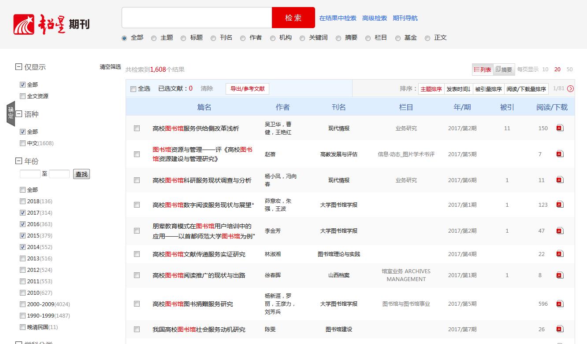Check the 全文资源 checkbox
587x344 pixels.
tap(22, 96)
